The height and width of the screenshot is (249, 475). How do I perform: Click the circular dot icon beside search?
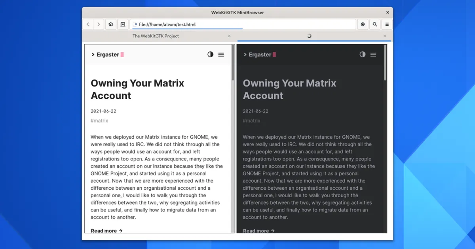click(x=363, y=25)
